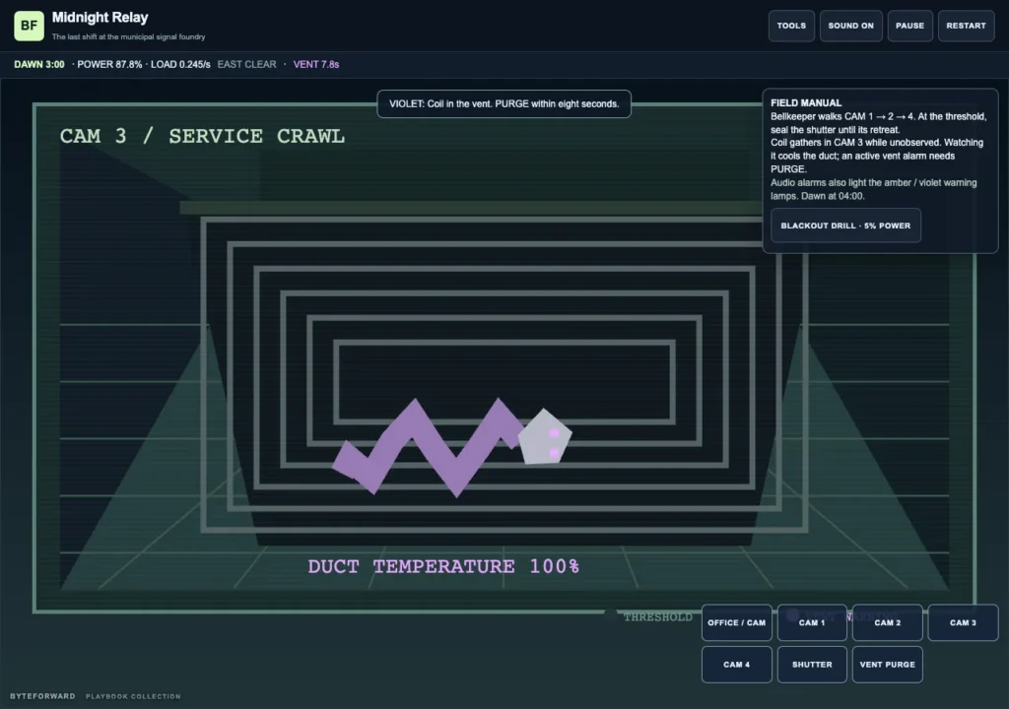Screen dimensions: 1009x709
Task: Click the EAST CLEAR status
Action: coord(246,64)
